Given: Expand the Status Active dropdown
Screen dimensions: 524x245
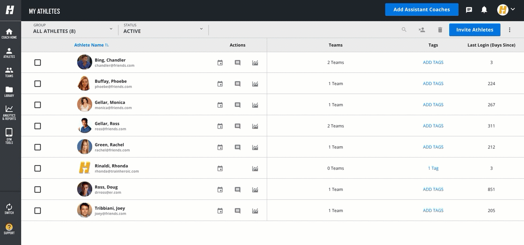Looking at the screenshot, I should coord(163,29).
